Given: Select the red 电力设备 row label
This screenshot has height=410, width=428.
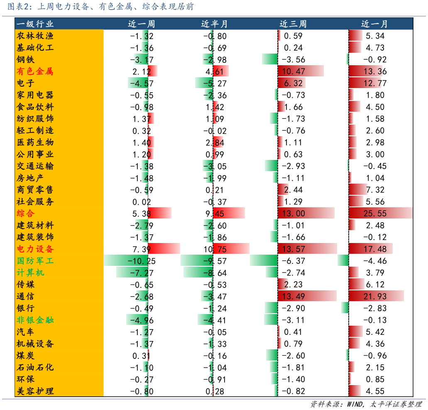Looking at the screenshot, I should 35,249.
